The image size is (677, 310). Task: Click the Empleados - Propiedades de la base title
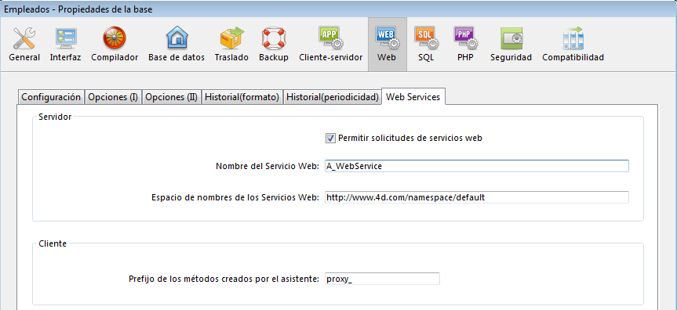(x=78, y=9)
